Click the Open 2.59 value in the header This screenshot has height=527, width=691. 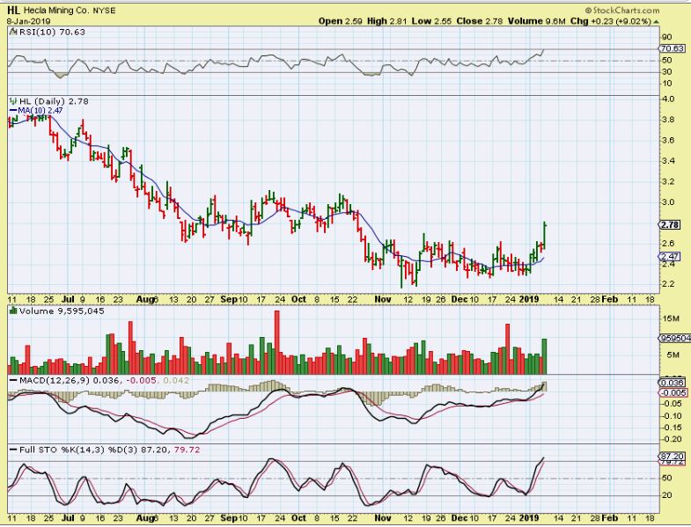tap(341, 21)
